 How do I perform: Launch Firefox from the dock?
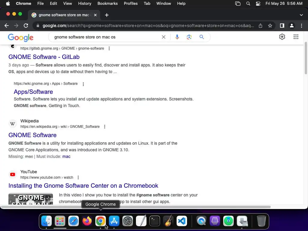point(87,221)
